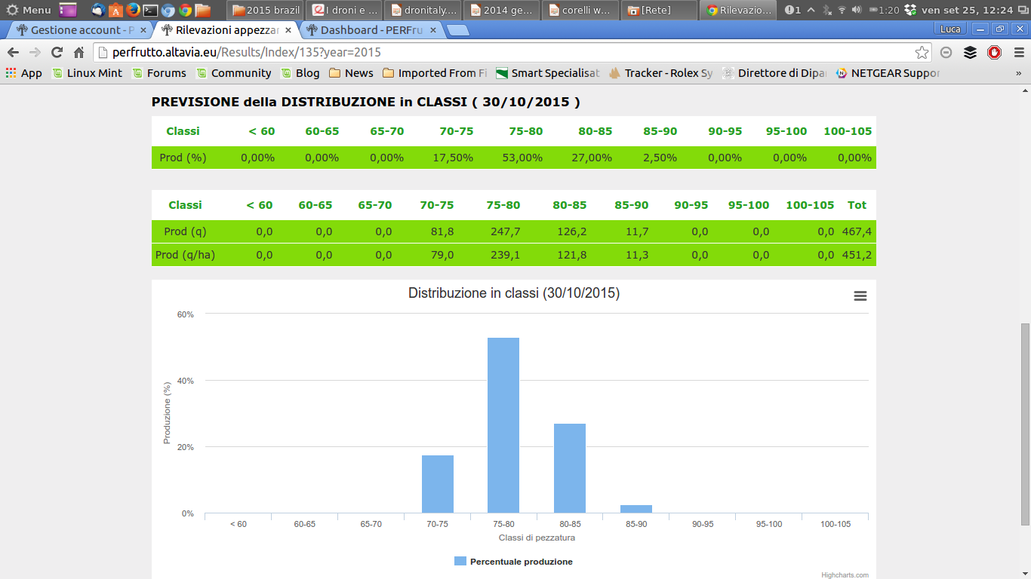
Task: Click the 'Luca' profile button
Action: (950, 29)
